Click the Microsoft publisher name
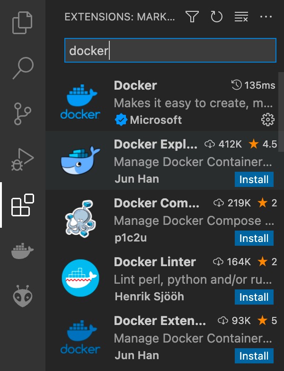Image resolution: width=284 pixels, height=371 pixels. pos(156,120)
